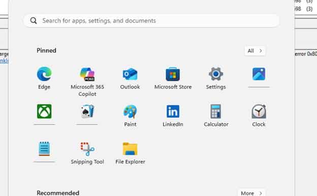Open the LinkedIn app

pyautogui.click(x=173, y=115)
